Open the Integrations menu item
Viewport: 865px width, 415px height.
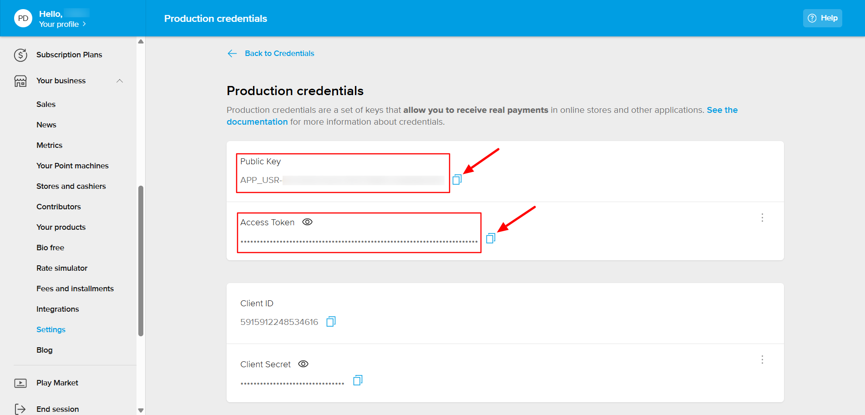(58, 309)
